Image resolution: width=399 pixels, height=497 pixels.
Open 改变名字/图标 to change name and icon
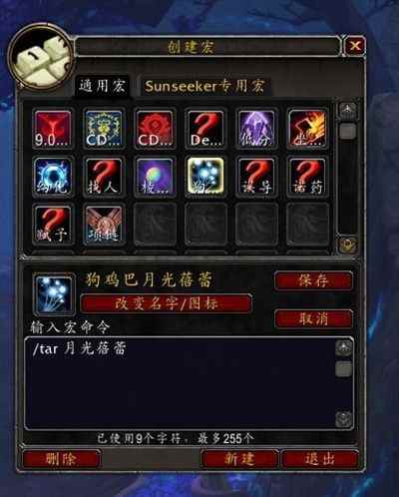pyautogui.click(x=166, y=303)
